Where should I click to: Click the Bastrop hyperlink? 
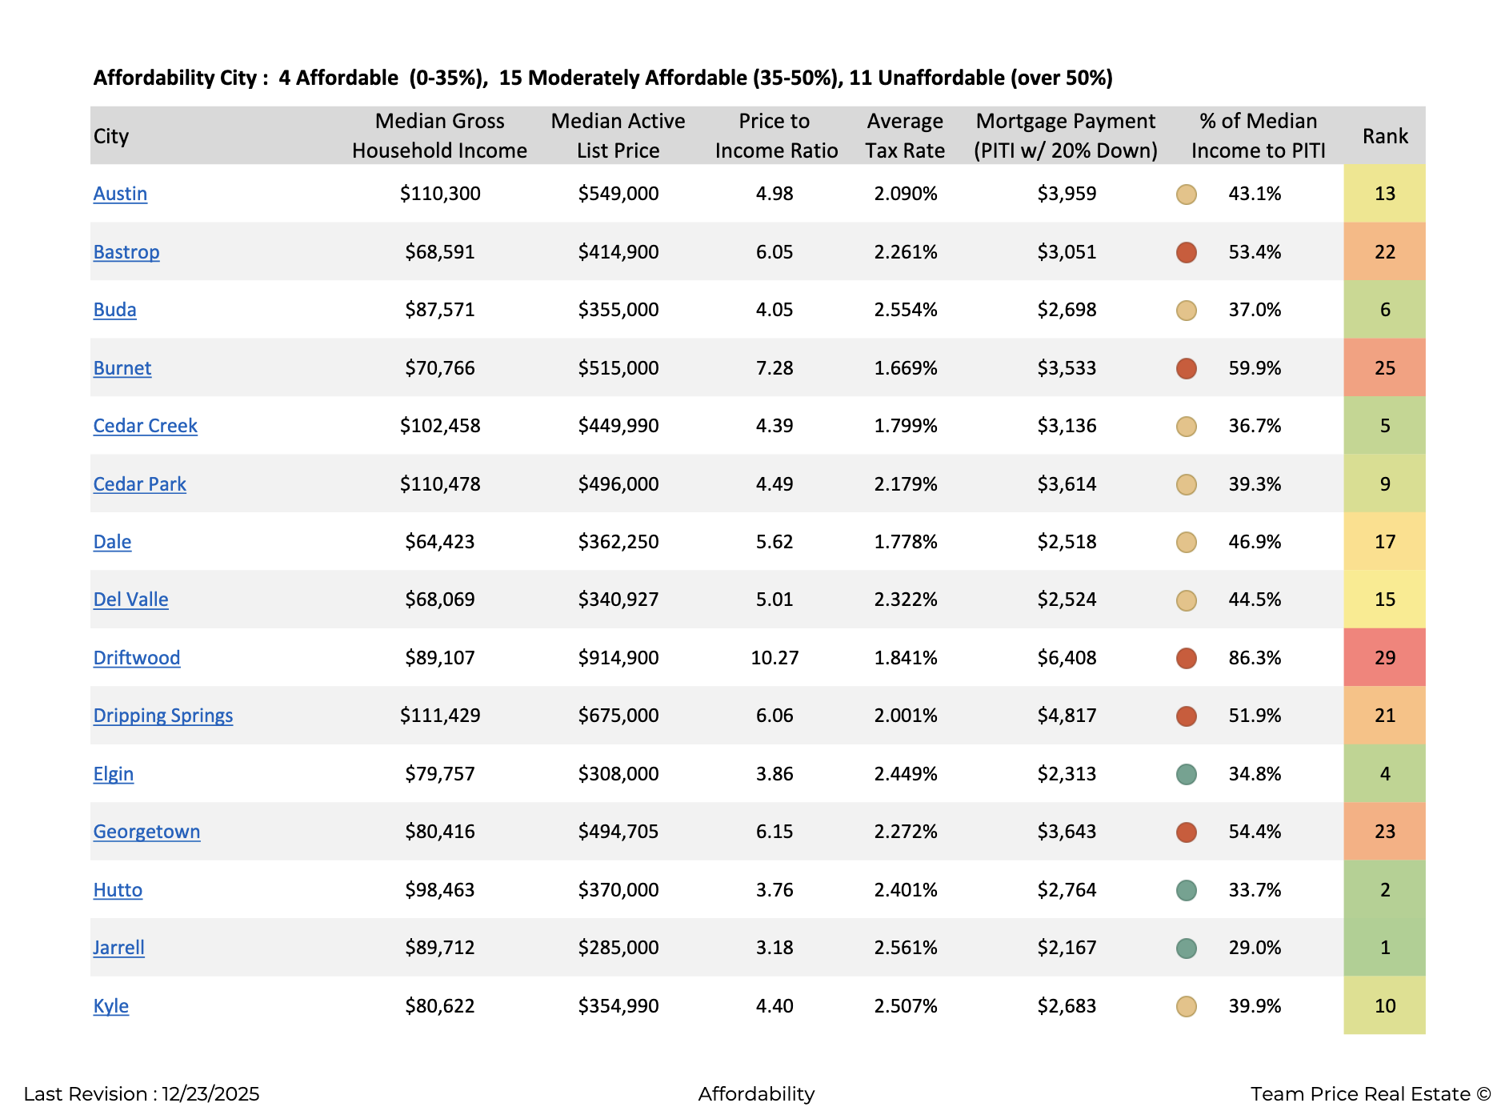(x=126, y=252)
